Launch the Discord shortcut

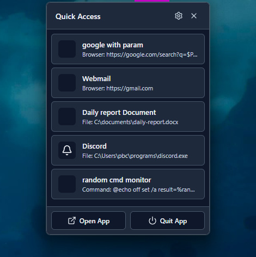(128, 150)
